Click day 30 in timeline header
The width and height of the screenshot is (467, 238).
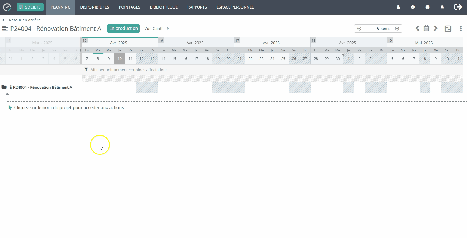pos(338,59)
